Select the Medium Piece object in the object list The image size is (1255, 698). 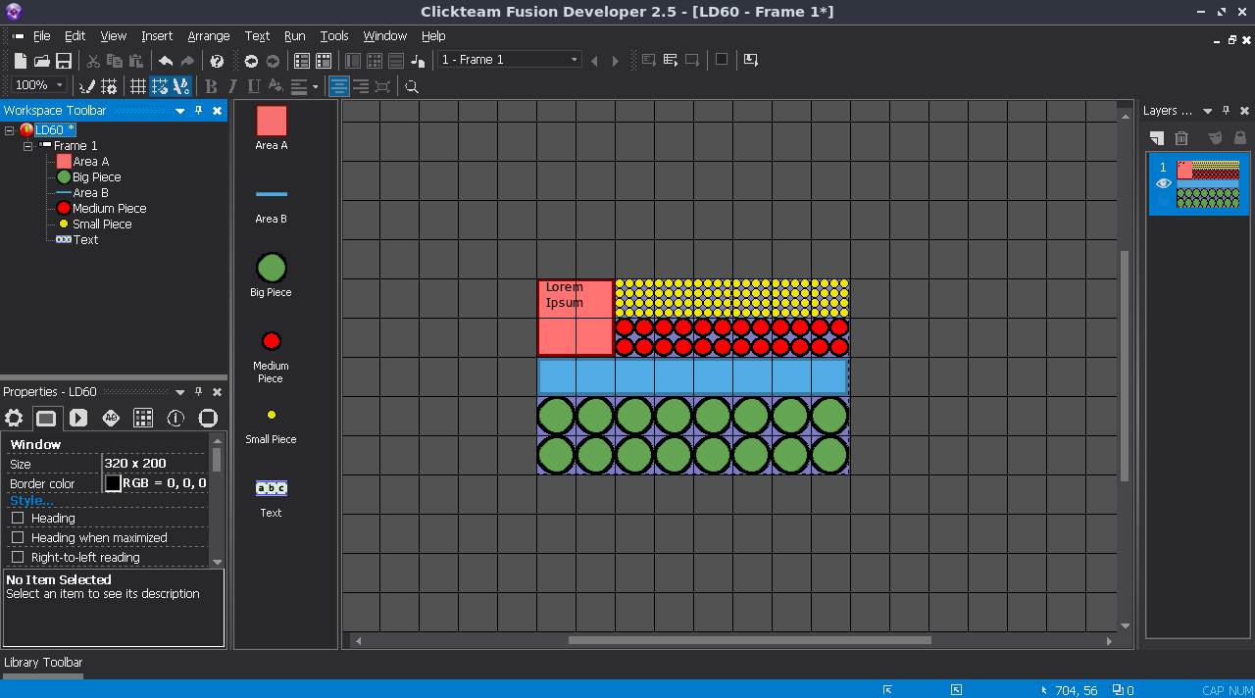pyautogui.click(x=271, y=356)
